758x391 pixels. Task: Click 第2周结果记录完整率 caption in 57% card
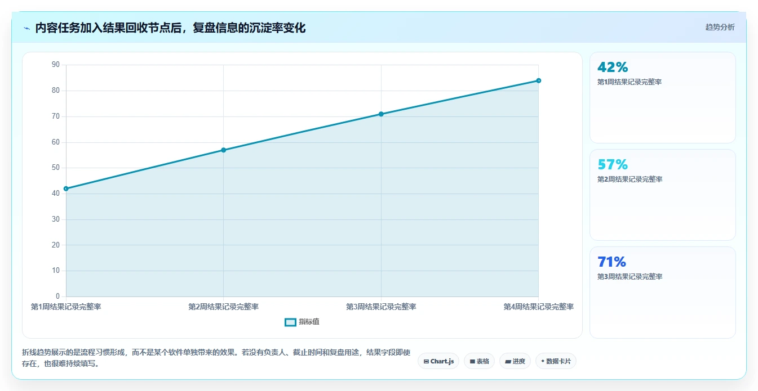tap(630, 179)
